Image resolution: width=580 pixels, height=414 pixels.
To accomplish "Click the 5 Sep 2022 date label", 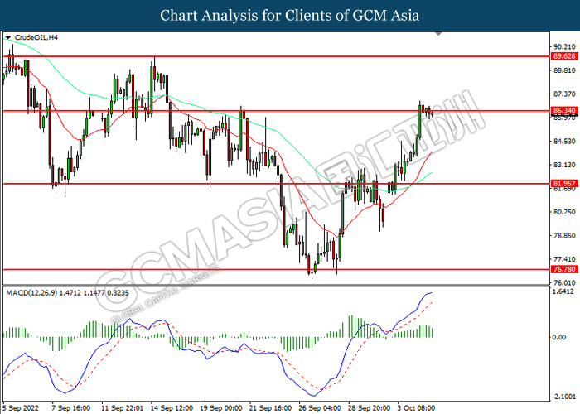I will pyautogui.click(x=21, y=408).
